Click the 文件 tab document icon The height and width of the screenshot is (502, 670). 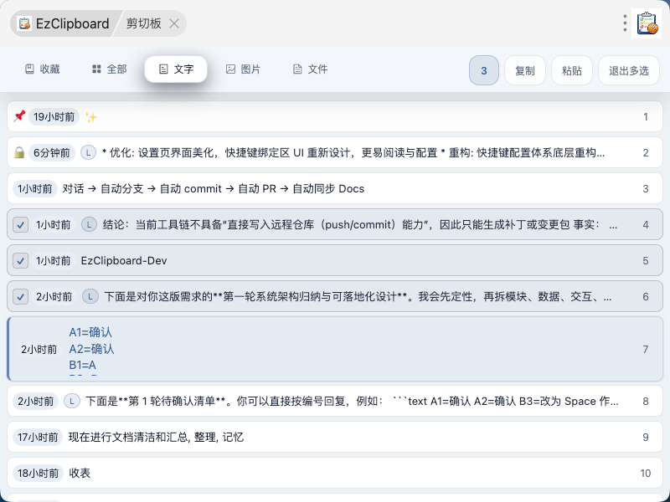297,69
